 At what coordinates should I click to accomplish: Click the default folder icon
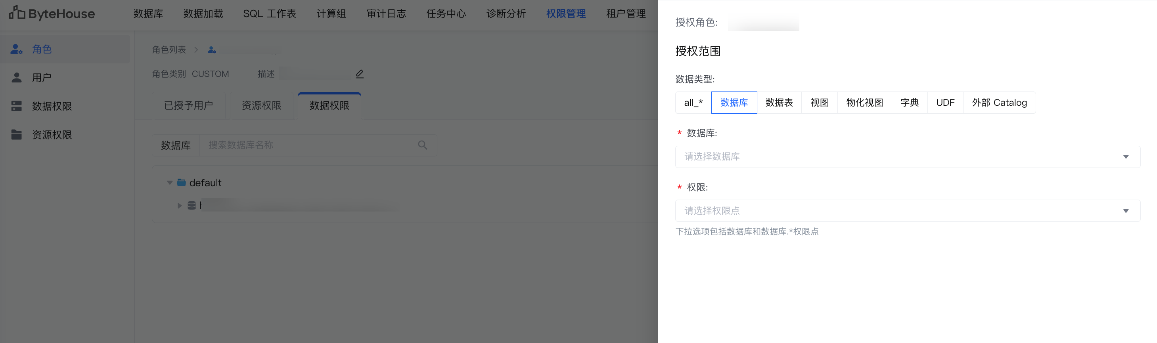[x=182, y=183]
